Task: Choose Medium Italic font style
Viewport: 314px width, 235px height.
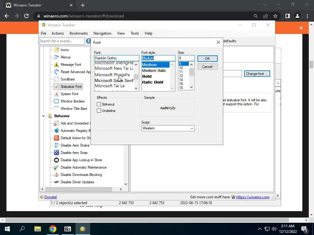Action: (x=154, y=71)
